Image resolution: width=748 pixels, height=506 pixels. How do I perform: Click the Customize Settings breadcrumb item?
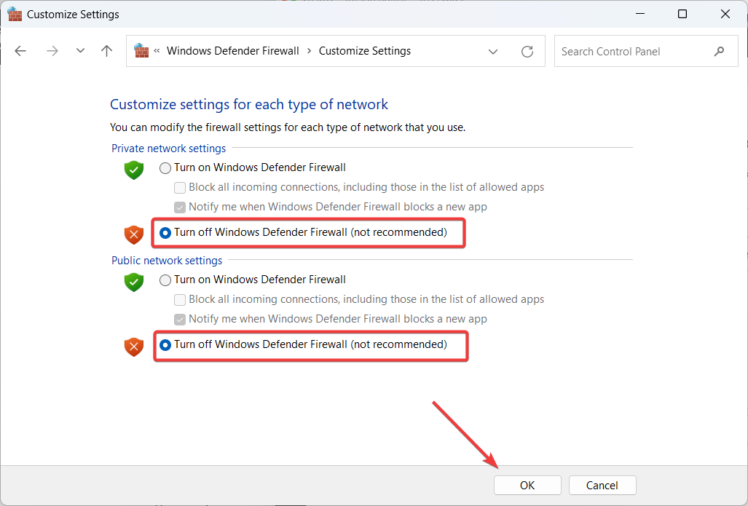click(364, 51)
